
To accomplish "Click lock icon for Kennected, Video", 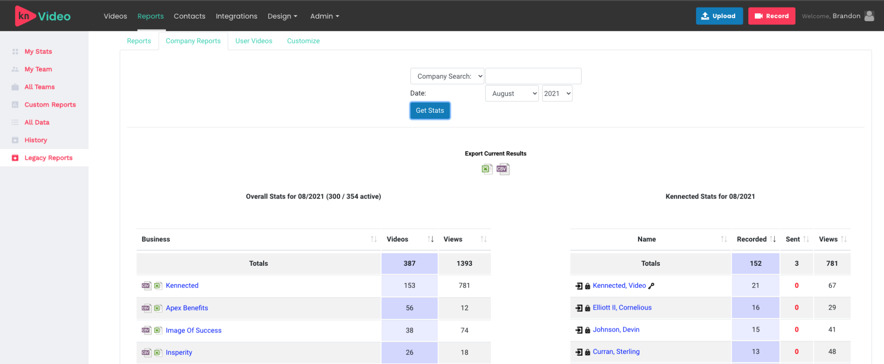I will tap(588, 286).
